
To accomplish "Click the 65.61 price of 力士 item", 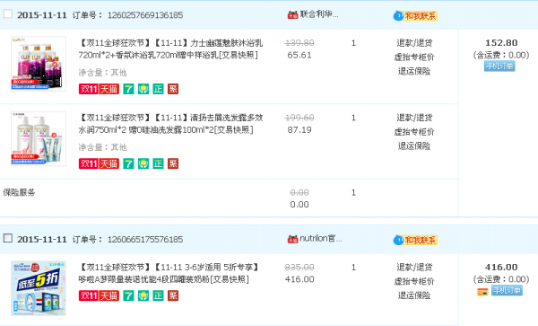I will pos(299,55).
